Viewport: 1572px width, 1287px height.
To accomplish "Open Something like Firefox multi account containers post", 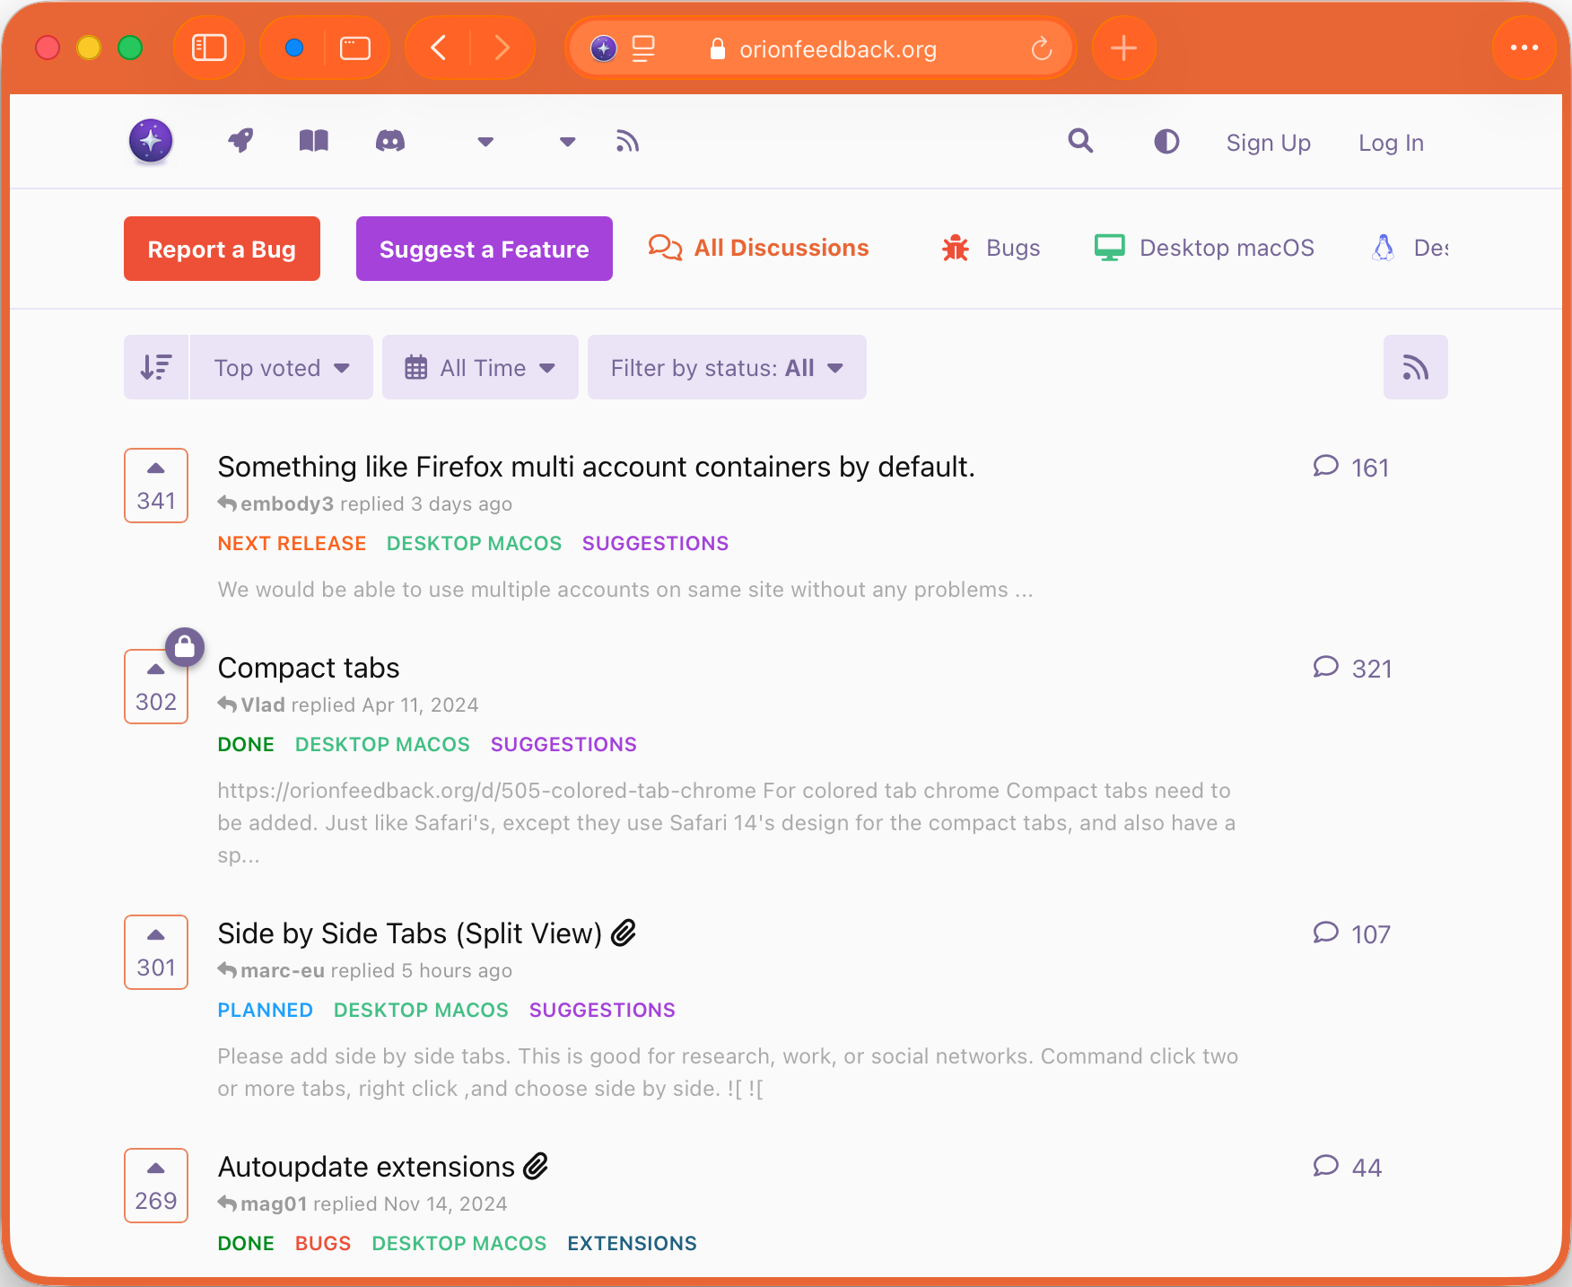I will point(596,467).
